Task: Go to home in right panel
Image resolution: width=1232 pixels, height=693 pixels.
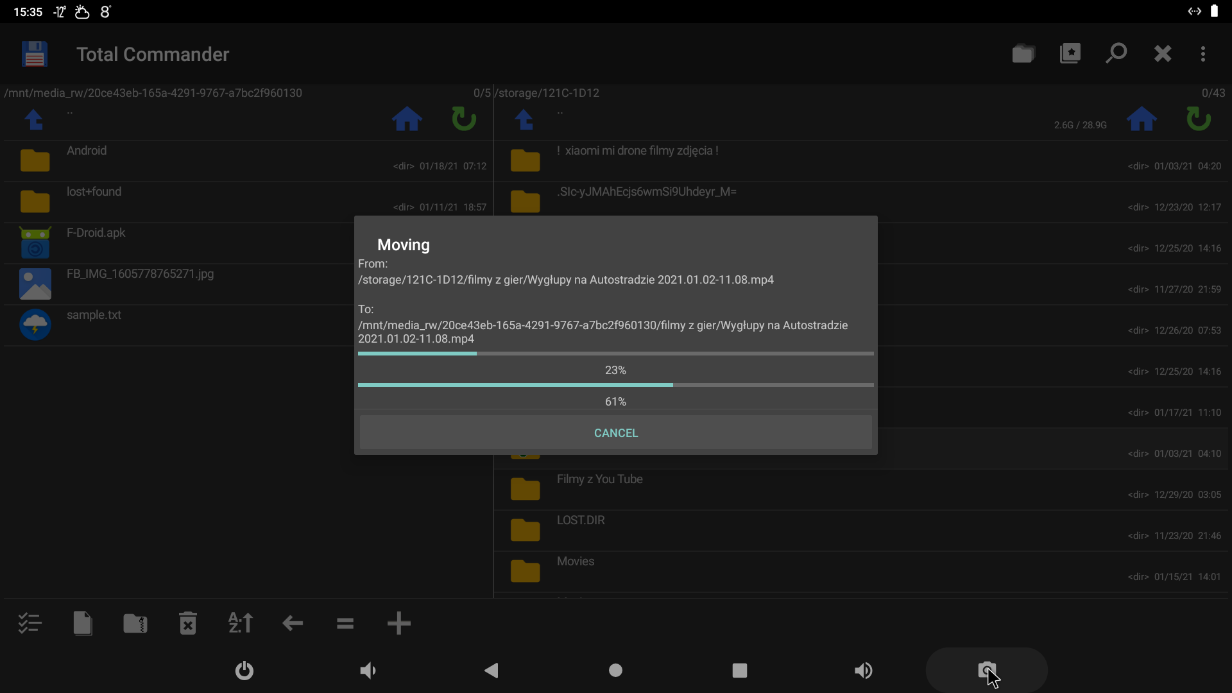Action: (x=1142, y=119)
